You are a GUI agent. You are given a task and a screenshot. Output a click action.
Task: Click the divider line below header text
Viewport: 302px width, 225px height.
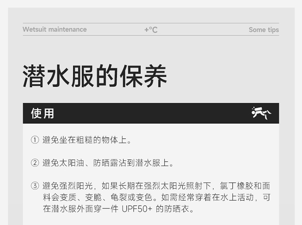151,35
